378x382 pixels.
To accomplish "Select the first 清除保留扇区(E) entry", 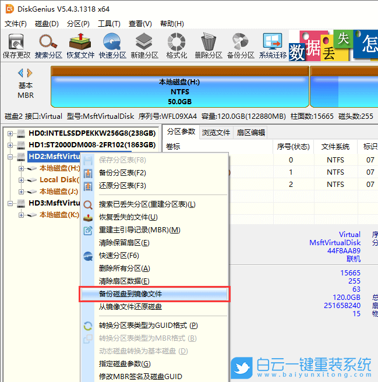I will tap(154, 243).
